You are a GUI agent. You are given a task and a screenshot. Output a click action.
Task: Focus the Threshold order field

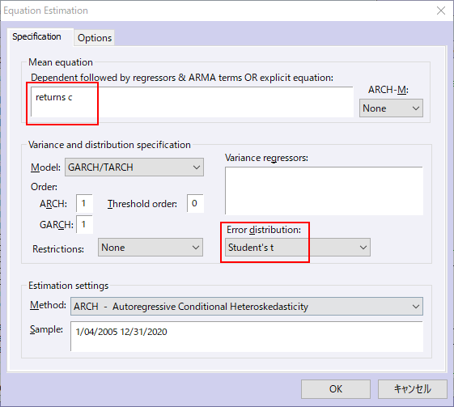tap(195, 204)
